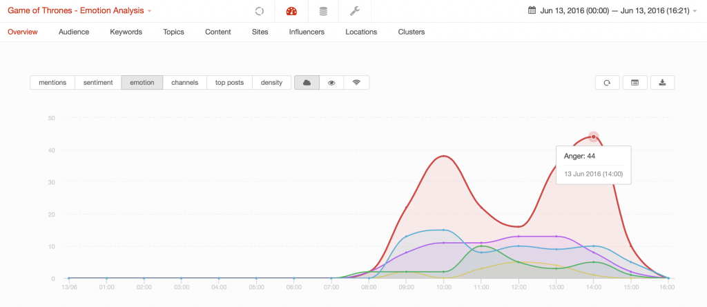The height and width of the screenshot is (307, 707).
Task: Click the Anger peak point at 14:00
Action: click(x=593, y=137)
